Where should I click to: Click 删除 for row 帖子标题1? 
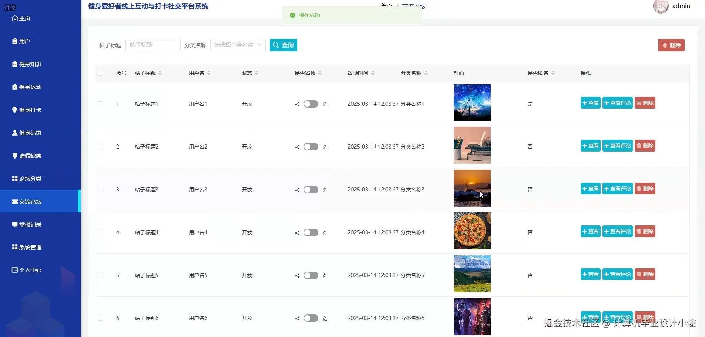(645, 103)
